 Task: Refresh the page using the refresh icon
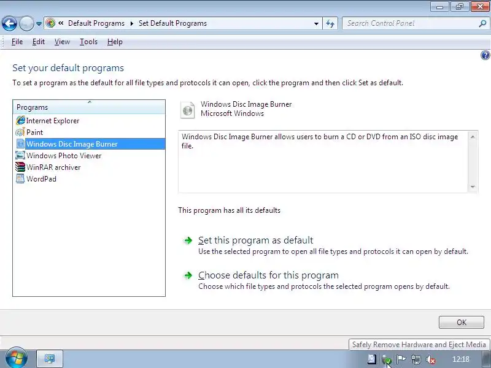(330, 23)
